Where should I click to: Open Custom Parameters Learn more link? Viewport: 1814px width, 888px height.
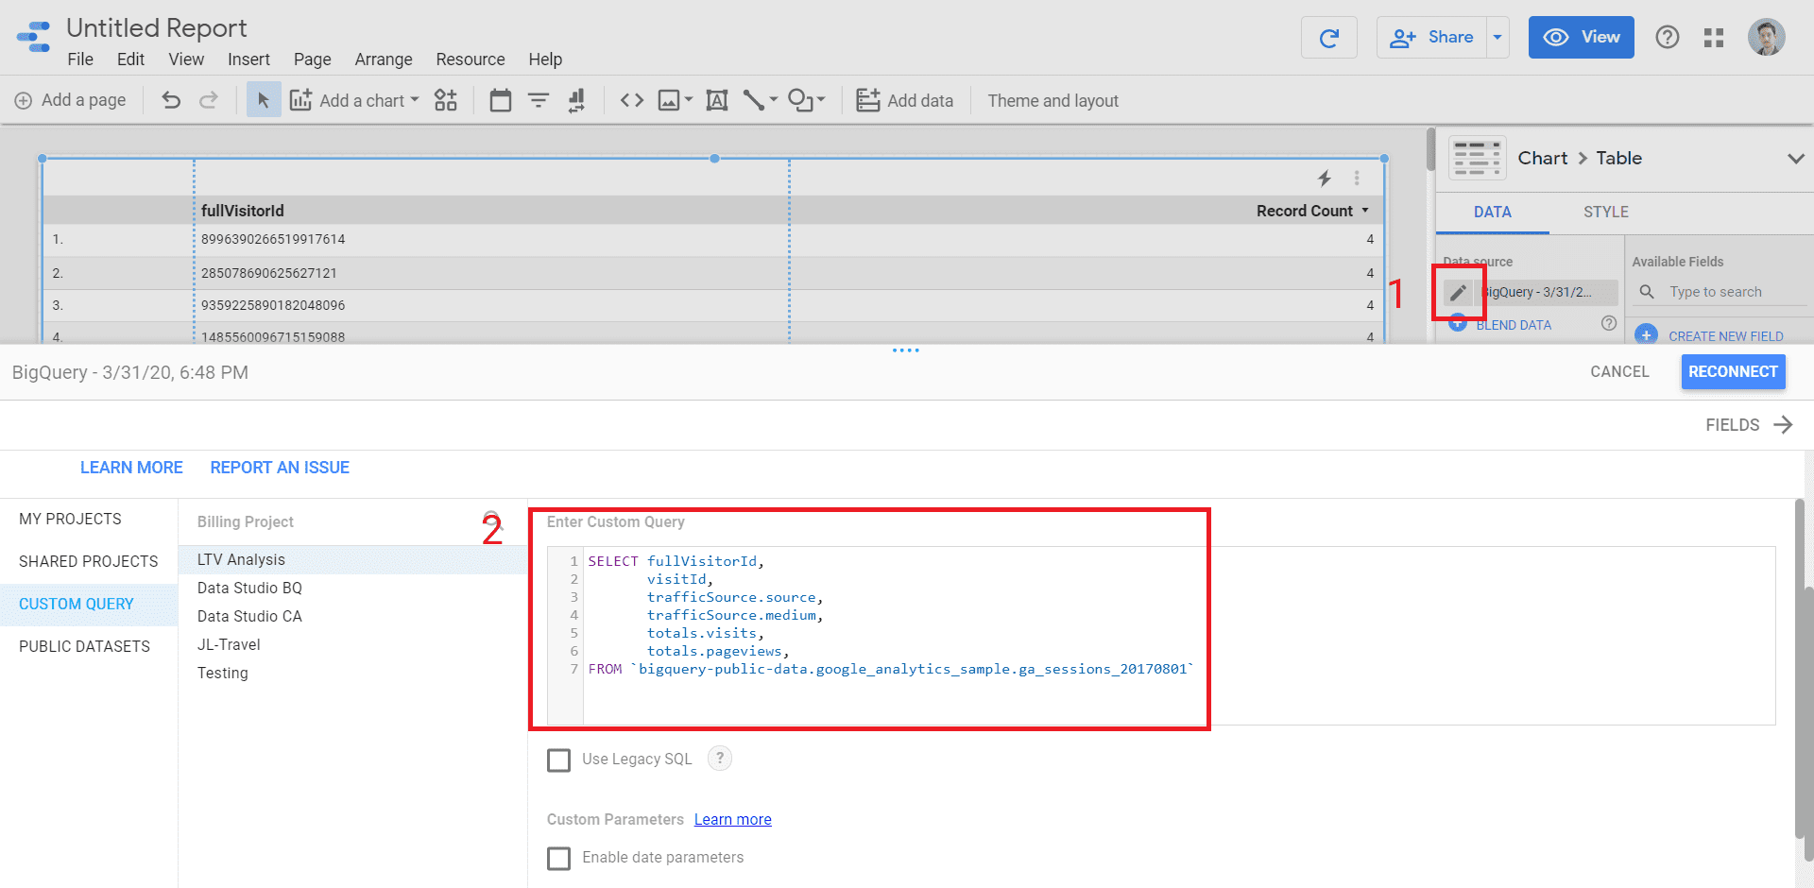[x=732, y=820]
